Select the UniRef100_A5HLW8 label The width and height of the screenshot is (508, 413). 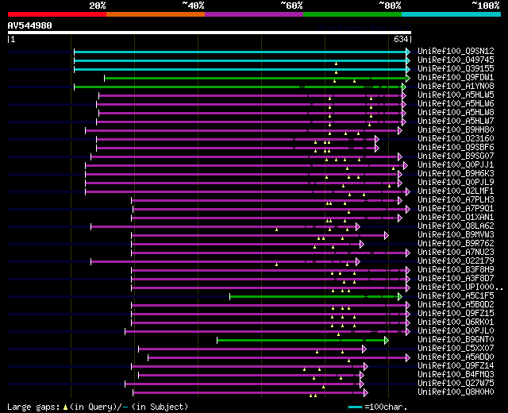point(456,112)
